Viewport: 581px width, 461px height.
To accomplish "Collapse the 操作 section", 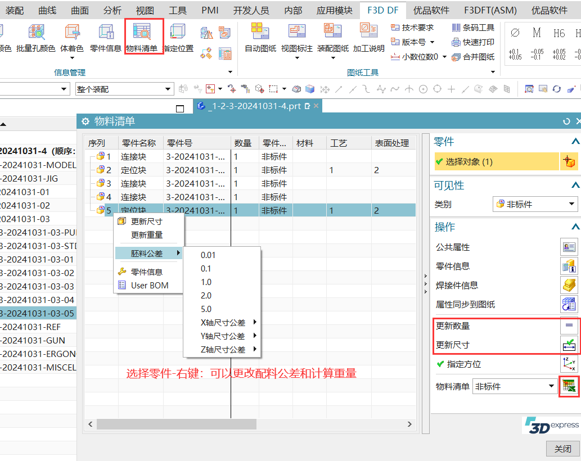I will click(x=575, y=227).
